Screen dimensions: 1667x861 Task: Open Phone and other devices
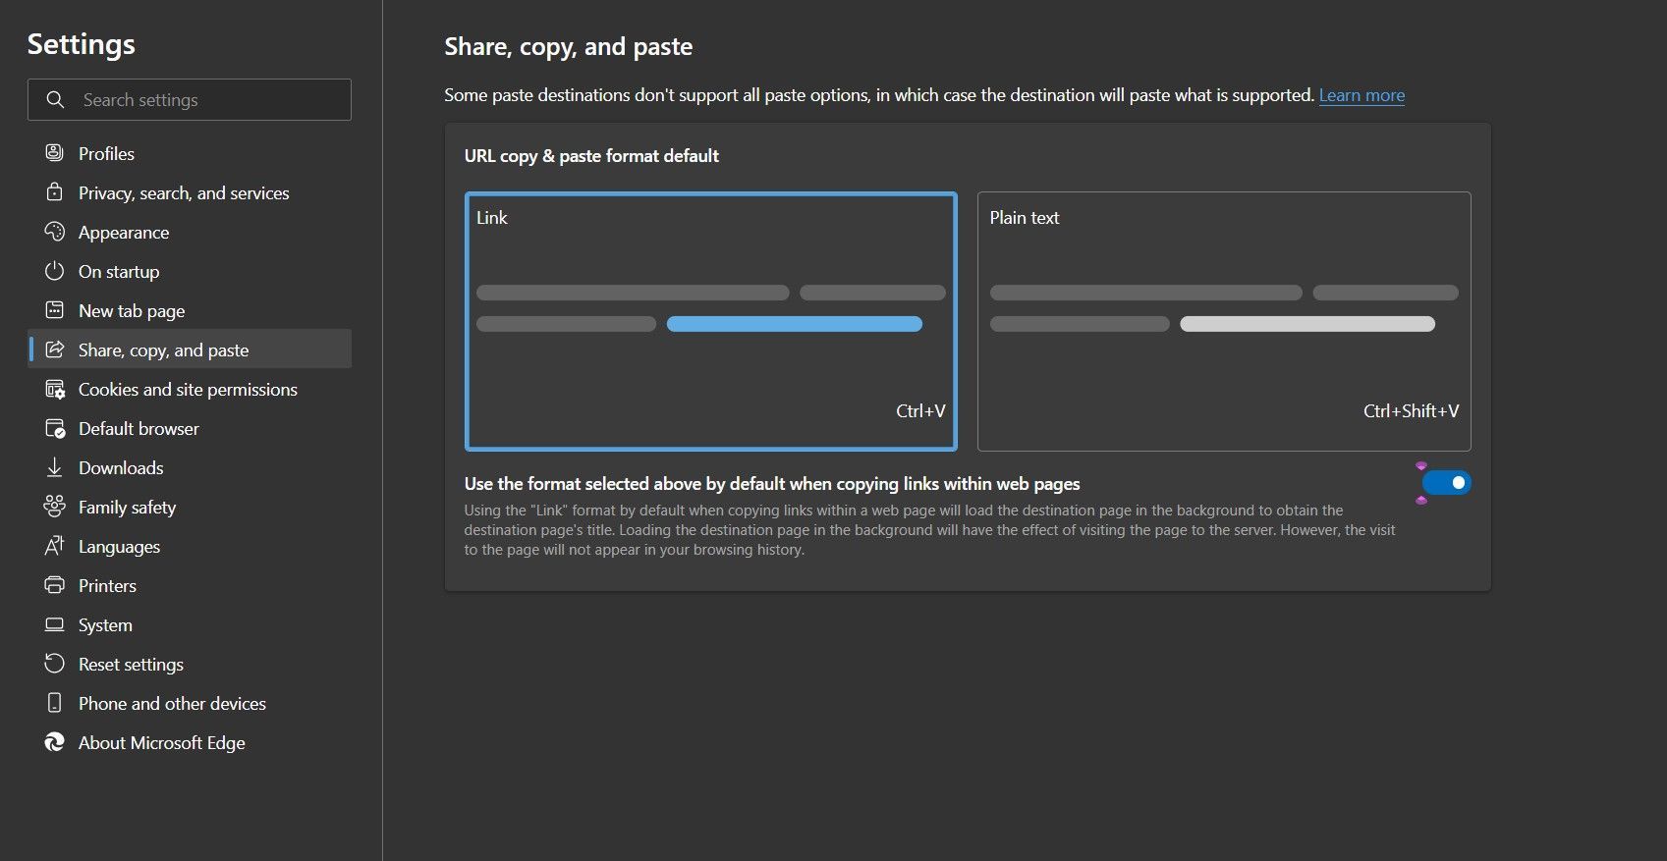click(x=190, y=703)
